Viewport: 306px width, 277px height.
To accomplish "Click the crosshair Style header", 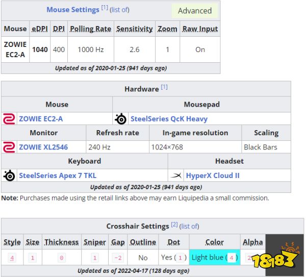I will [12, 242].
